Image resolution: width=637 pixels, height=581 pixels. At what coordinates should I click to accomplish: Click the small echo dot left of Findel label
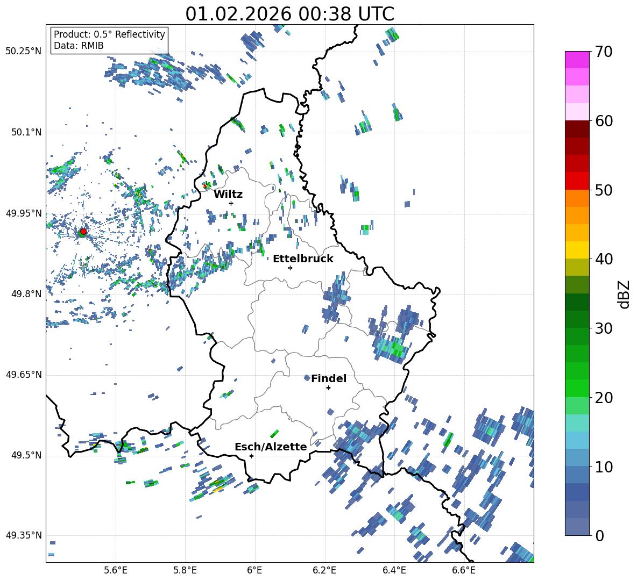(307, 378)
